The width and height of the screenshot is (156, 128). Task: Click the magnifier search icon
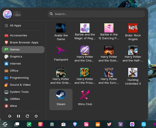51,14
